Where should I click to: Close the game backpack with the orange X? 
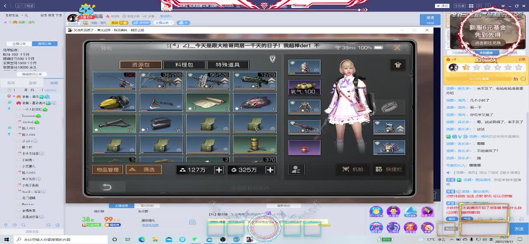tap(397, 48)
